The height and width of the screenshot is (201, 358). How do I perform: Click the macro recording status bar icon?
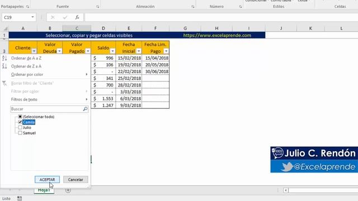pos(20,199)
